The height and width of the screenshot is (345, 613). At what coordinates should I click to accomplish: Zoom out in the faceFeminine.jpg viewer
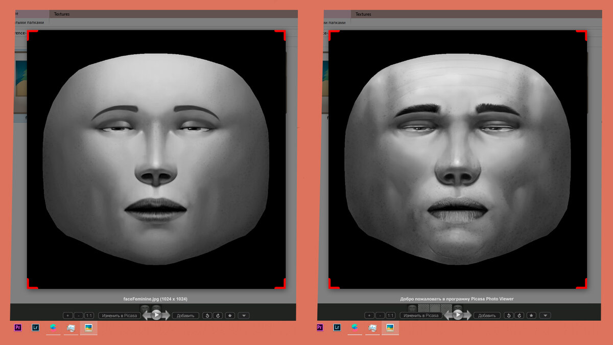click(x=78, y=315)
